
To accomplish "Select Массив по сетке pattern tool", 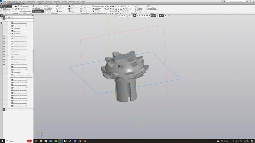I will 98,6.
